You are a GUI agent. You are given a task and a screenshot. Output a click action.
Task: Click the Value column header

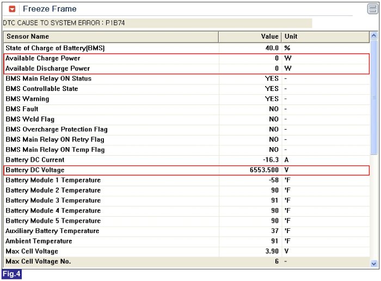[x=250, y=36]
